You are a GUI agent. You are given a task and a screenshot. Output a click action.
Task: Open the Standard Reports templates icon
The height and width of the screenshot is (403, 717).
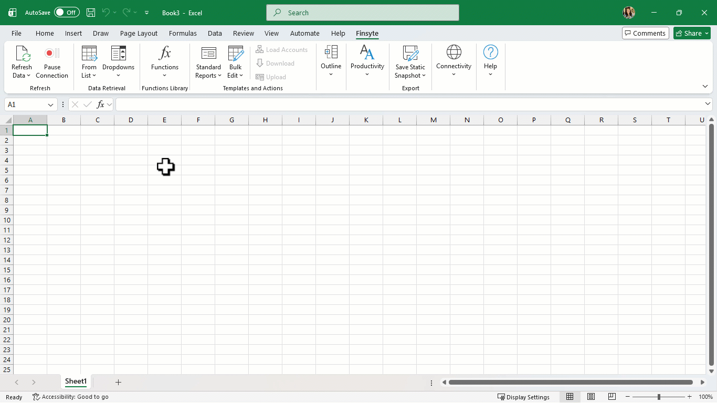click(208, 54)
